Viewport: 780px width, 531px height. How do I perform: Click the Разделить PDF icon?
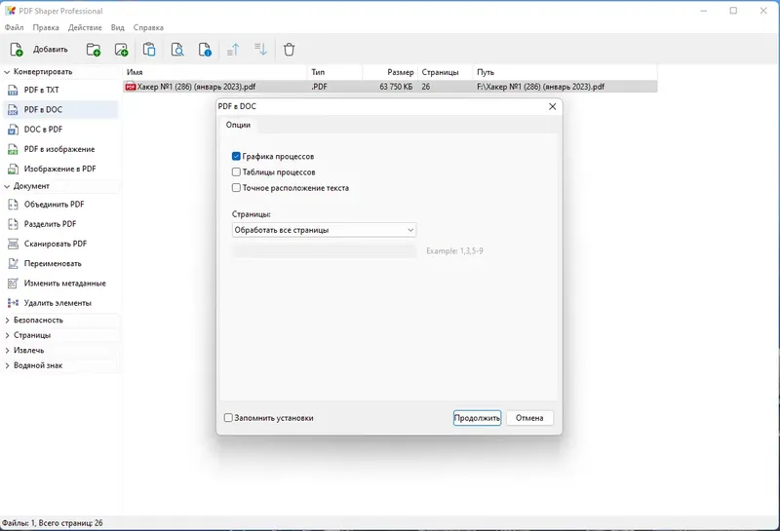pyautogui.click(x=13, y=224)
